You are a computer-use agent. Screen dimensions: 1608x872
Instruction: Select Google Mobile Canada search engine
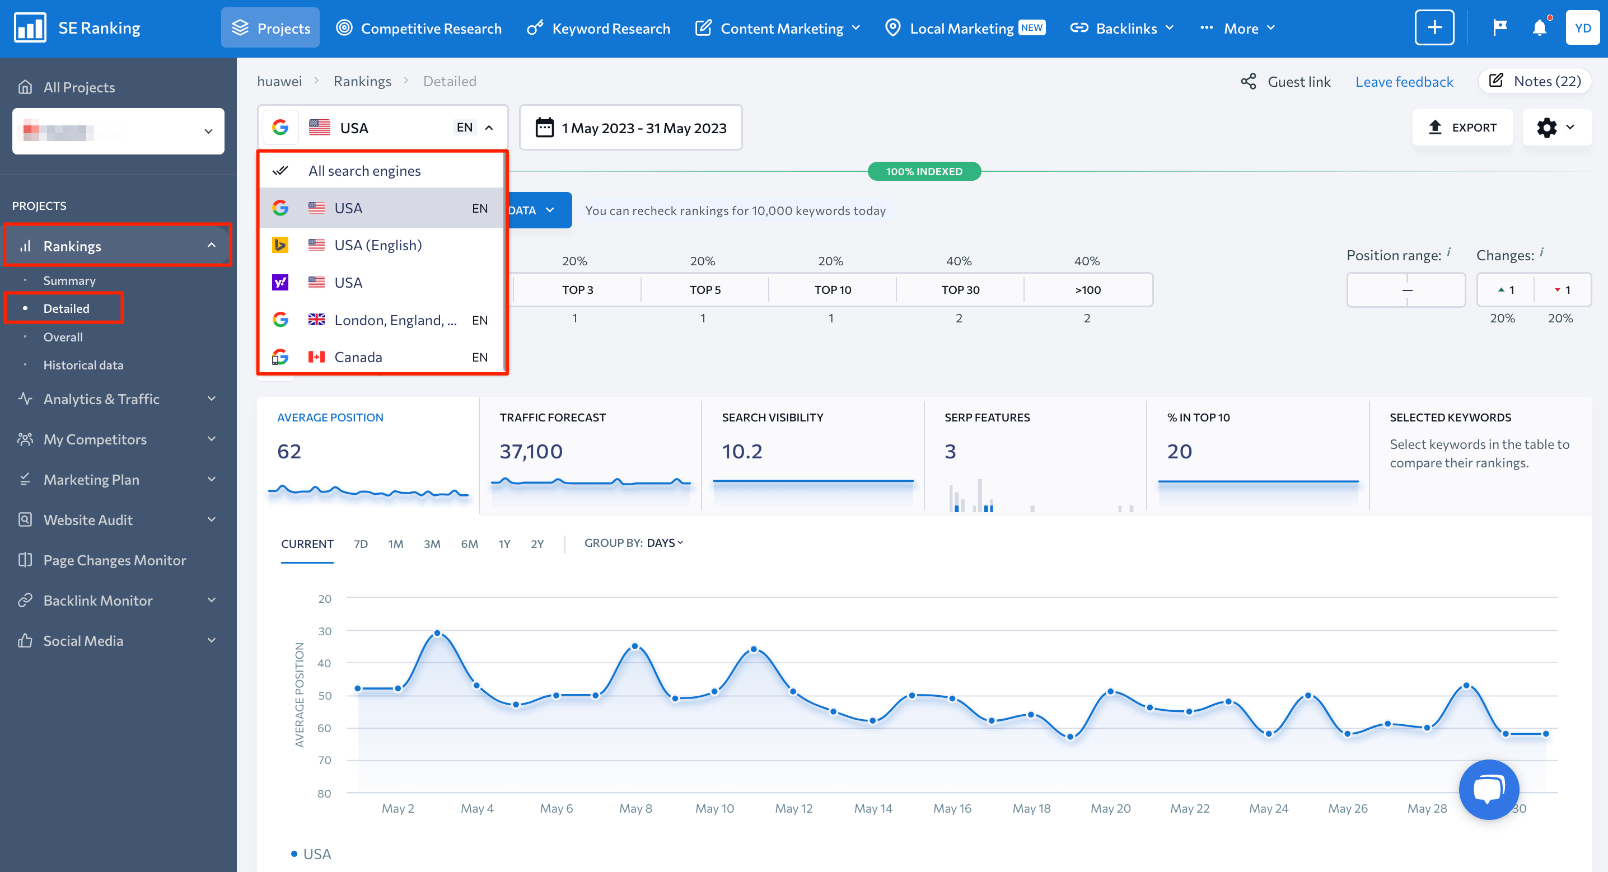(381, 357)
